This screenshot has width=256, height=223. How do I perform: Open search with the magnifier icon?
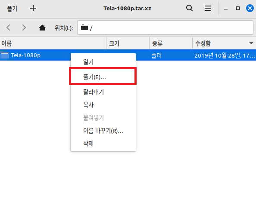[189, 8]
